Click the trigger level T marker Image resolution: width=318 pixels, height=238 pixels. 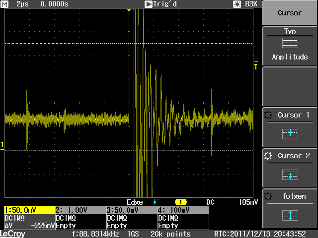pyautogui.click(x=256, y=64)
